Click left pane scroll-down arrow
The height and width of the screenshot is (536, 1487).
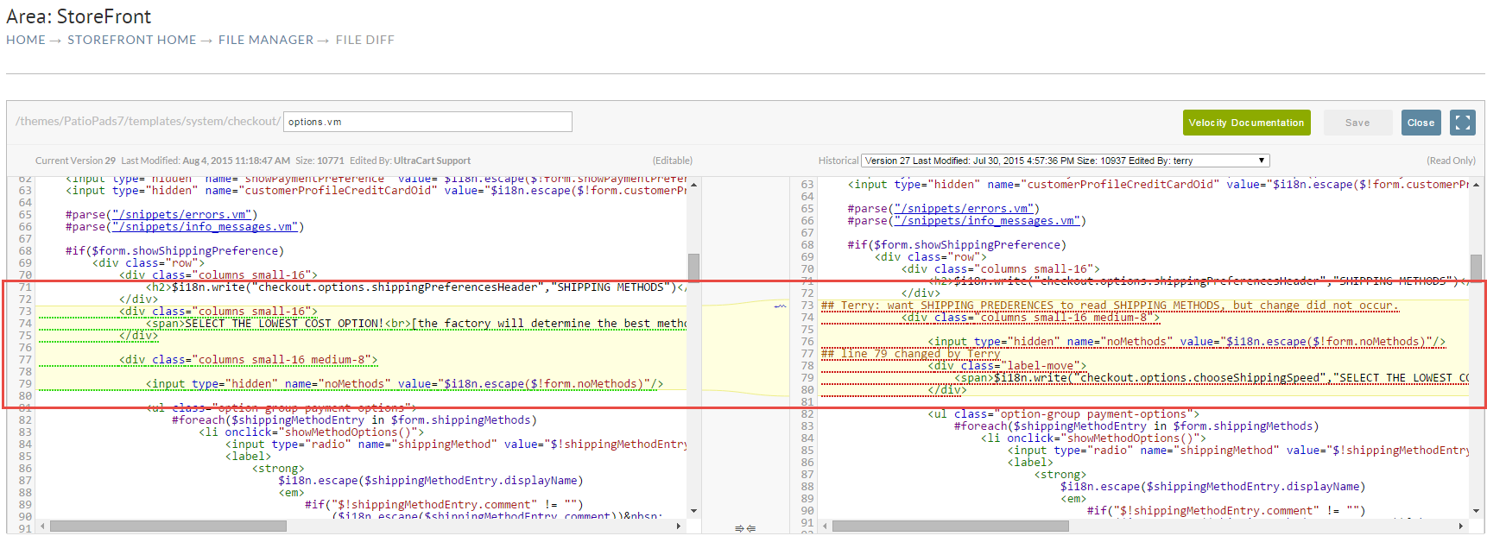(x=693, y=512)
